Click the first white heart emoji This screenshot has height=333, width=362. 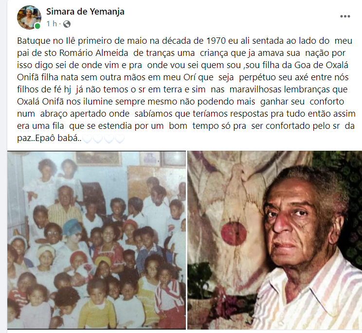tap(87, 139)
